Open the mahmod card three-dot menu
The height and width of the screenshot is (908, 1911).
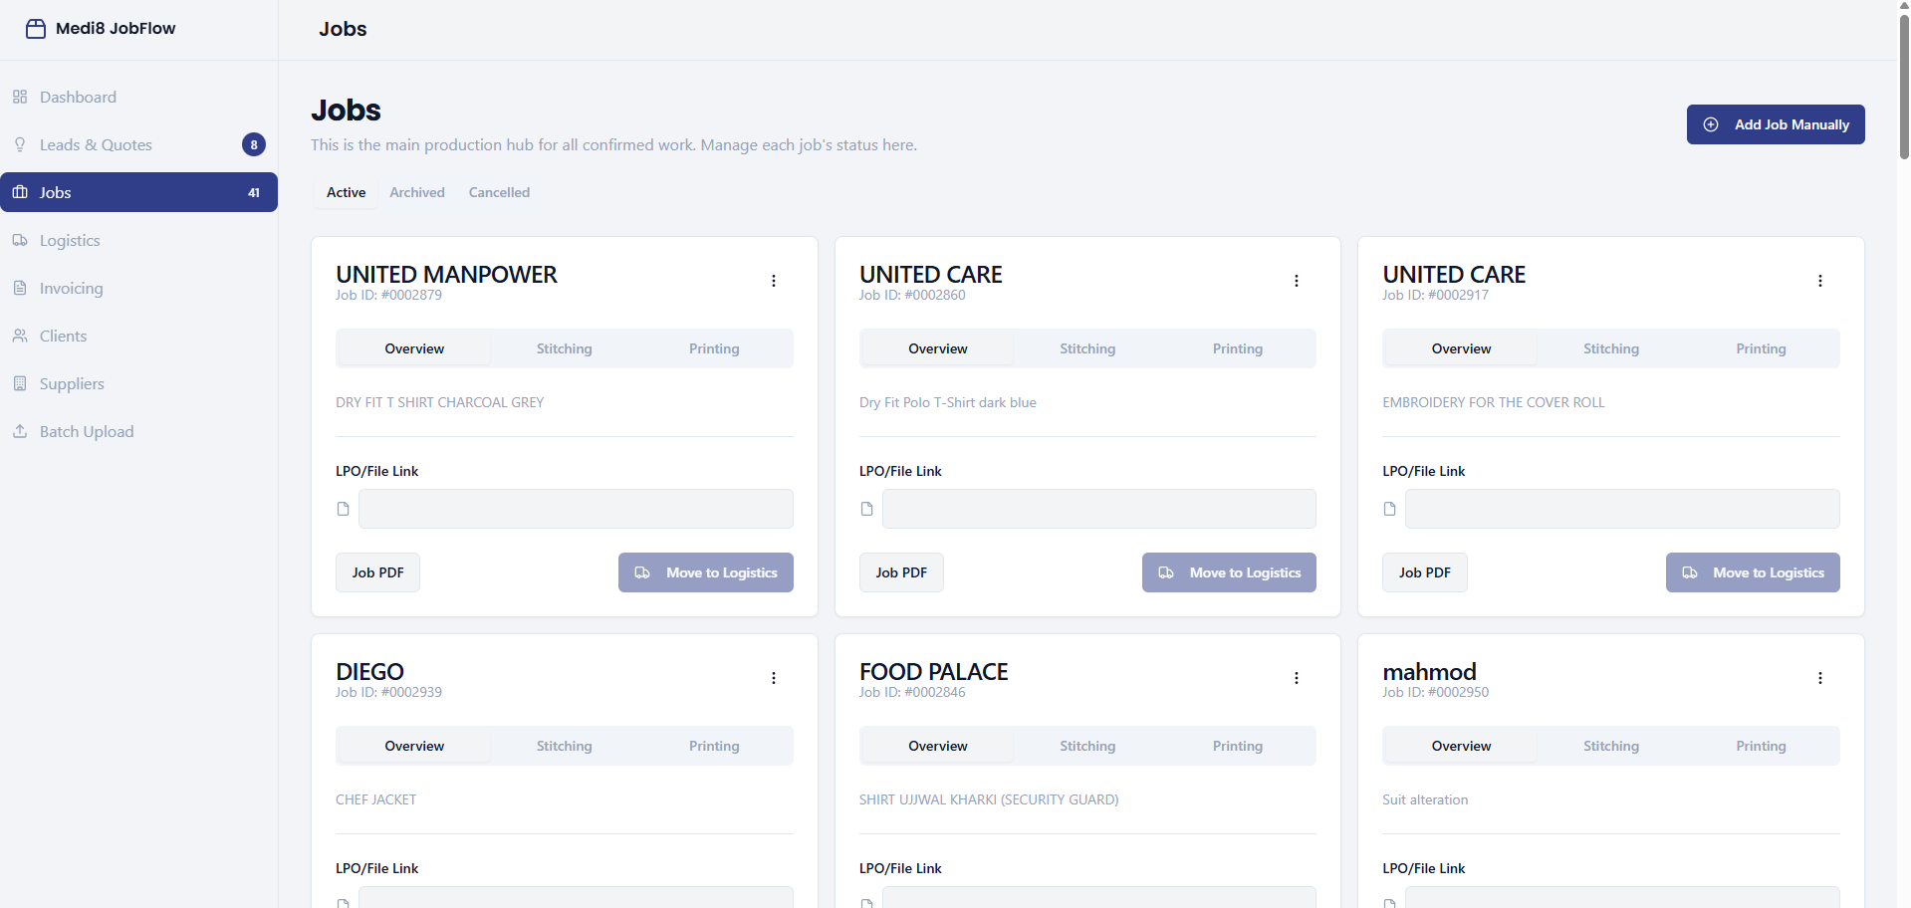tap(1820, 678)
